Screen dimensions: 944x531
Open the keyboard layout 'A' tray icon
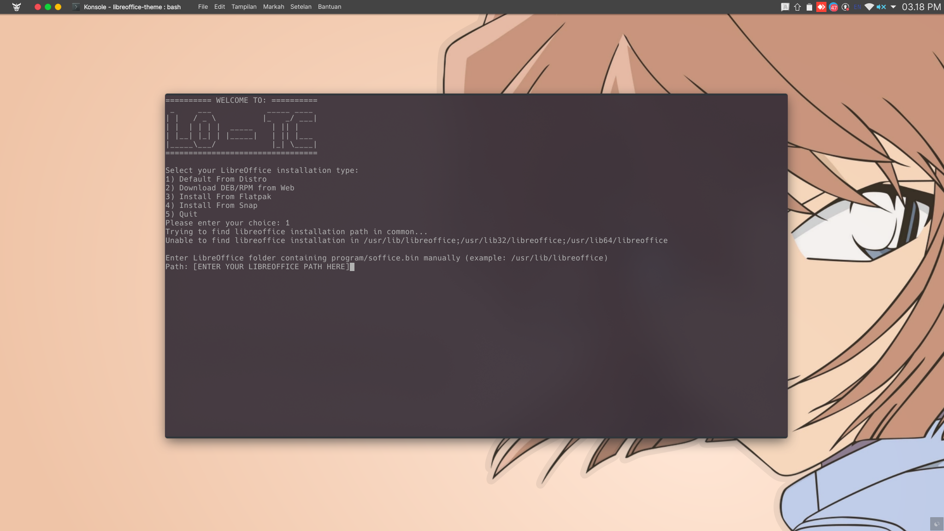(x=785, y=7)
